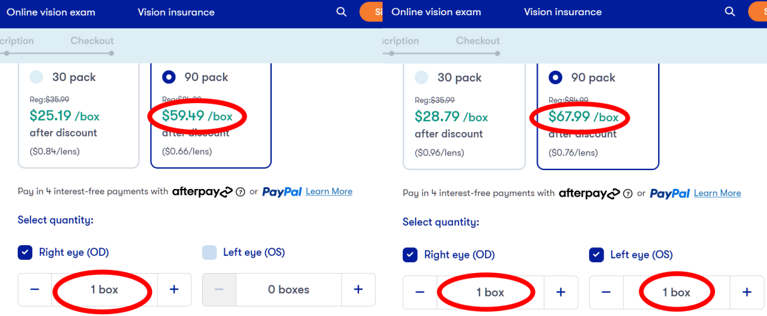Screen dimensions: 767x316
Task: Click the ($0.76/lens) text
Action: (573, 153)
